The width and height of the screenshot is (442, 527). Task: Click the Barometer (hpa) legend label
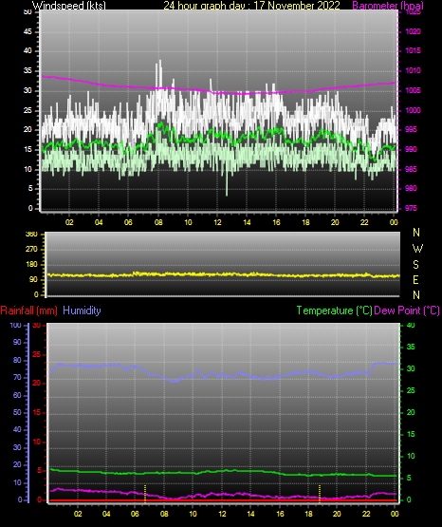388,6
